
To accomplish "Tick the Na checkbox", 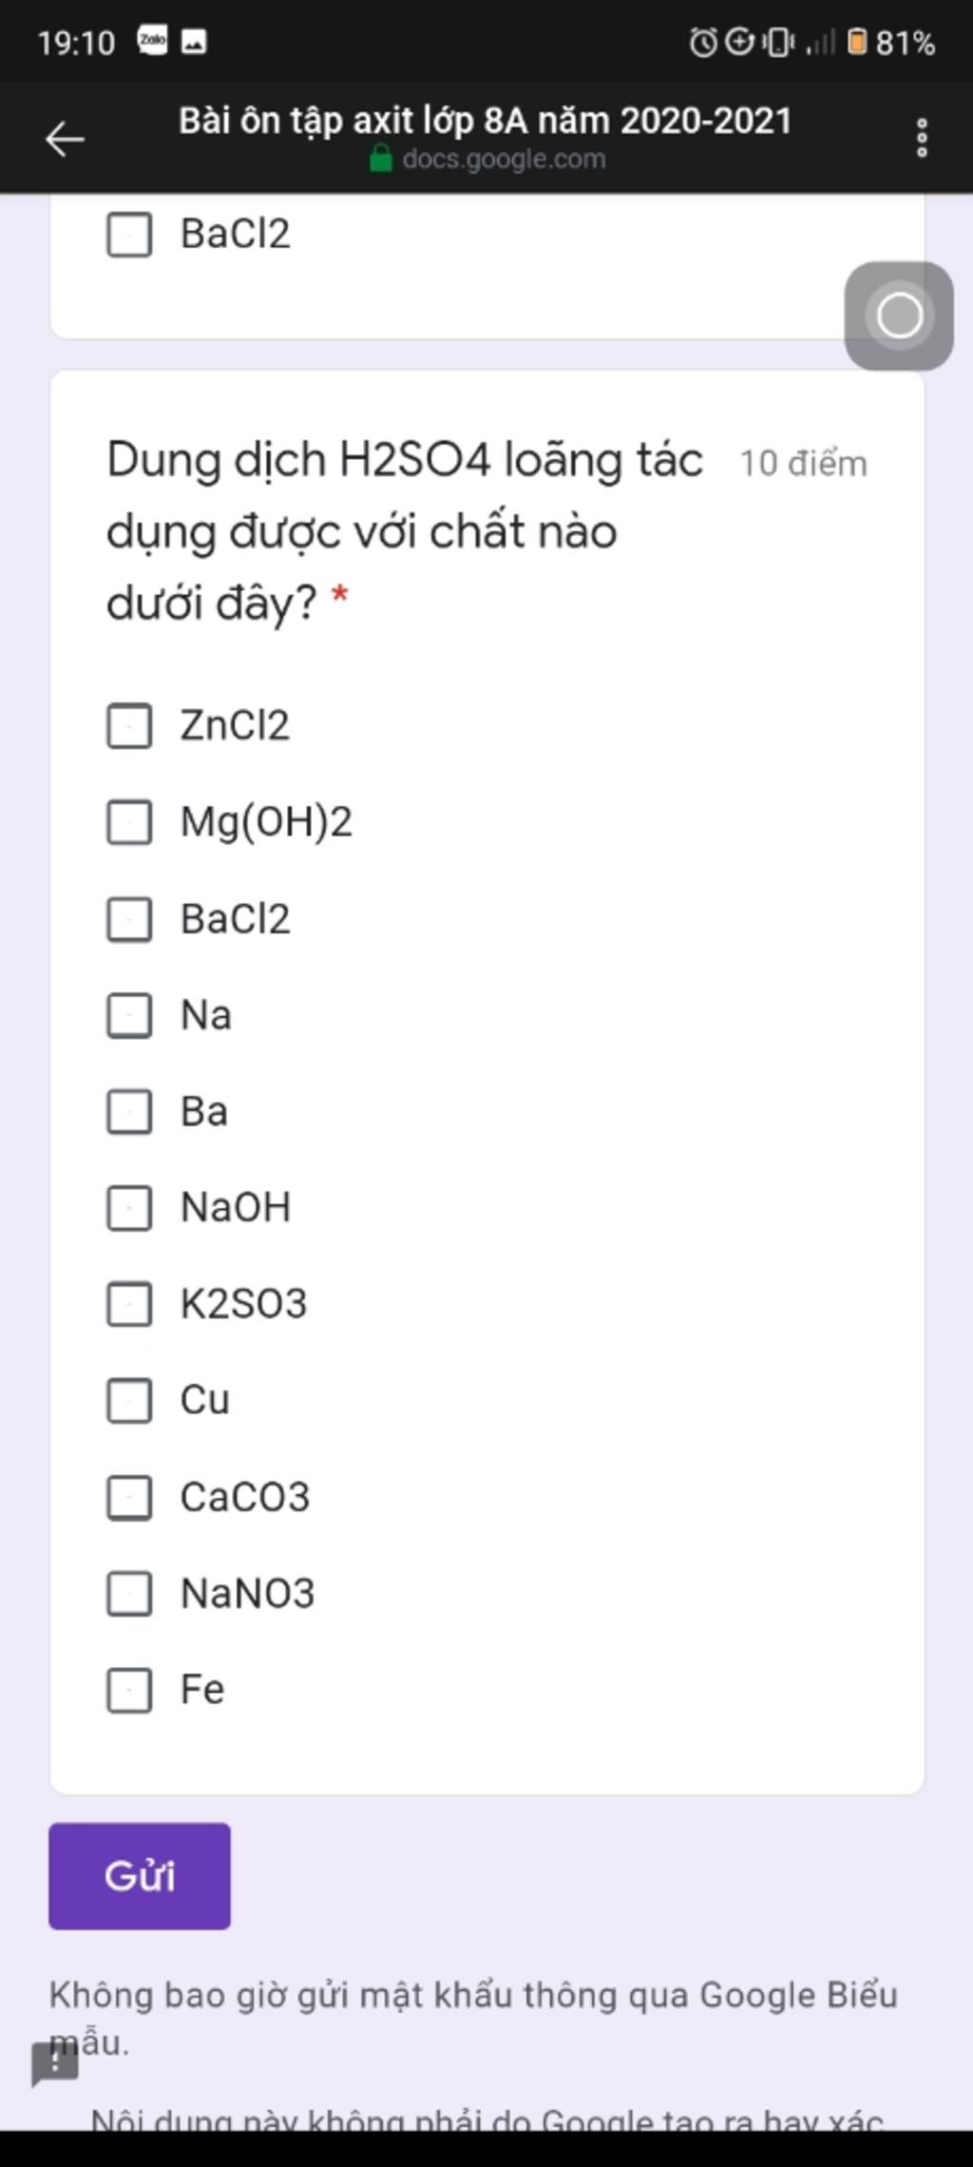I will (x=129, y=1016).
